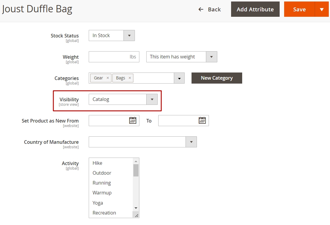This screenshot has height=225, width=330.
Task: Select Outdoor in the Activity list
Action: pyautogui.click(x=111, y=173)
